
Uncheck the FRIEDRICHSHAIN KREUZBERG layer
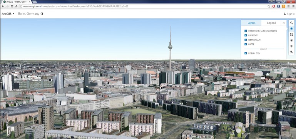pyautogui.click(x=246, y=31)
